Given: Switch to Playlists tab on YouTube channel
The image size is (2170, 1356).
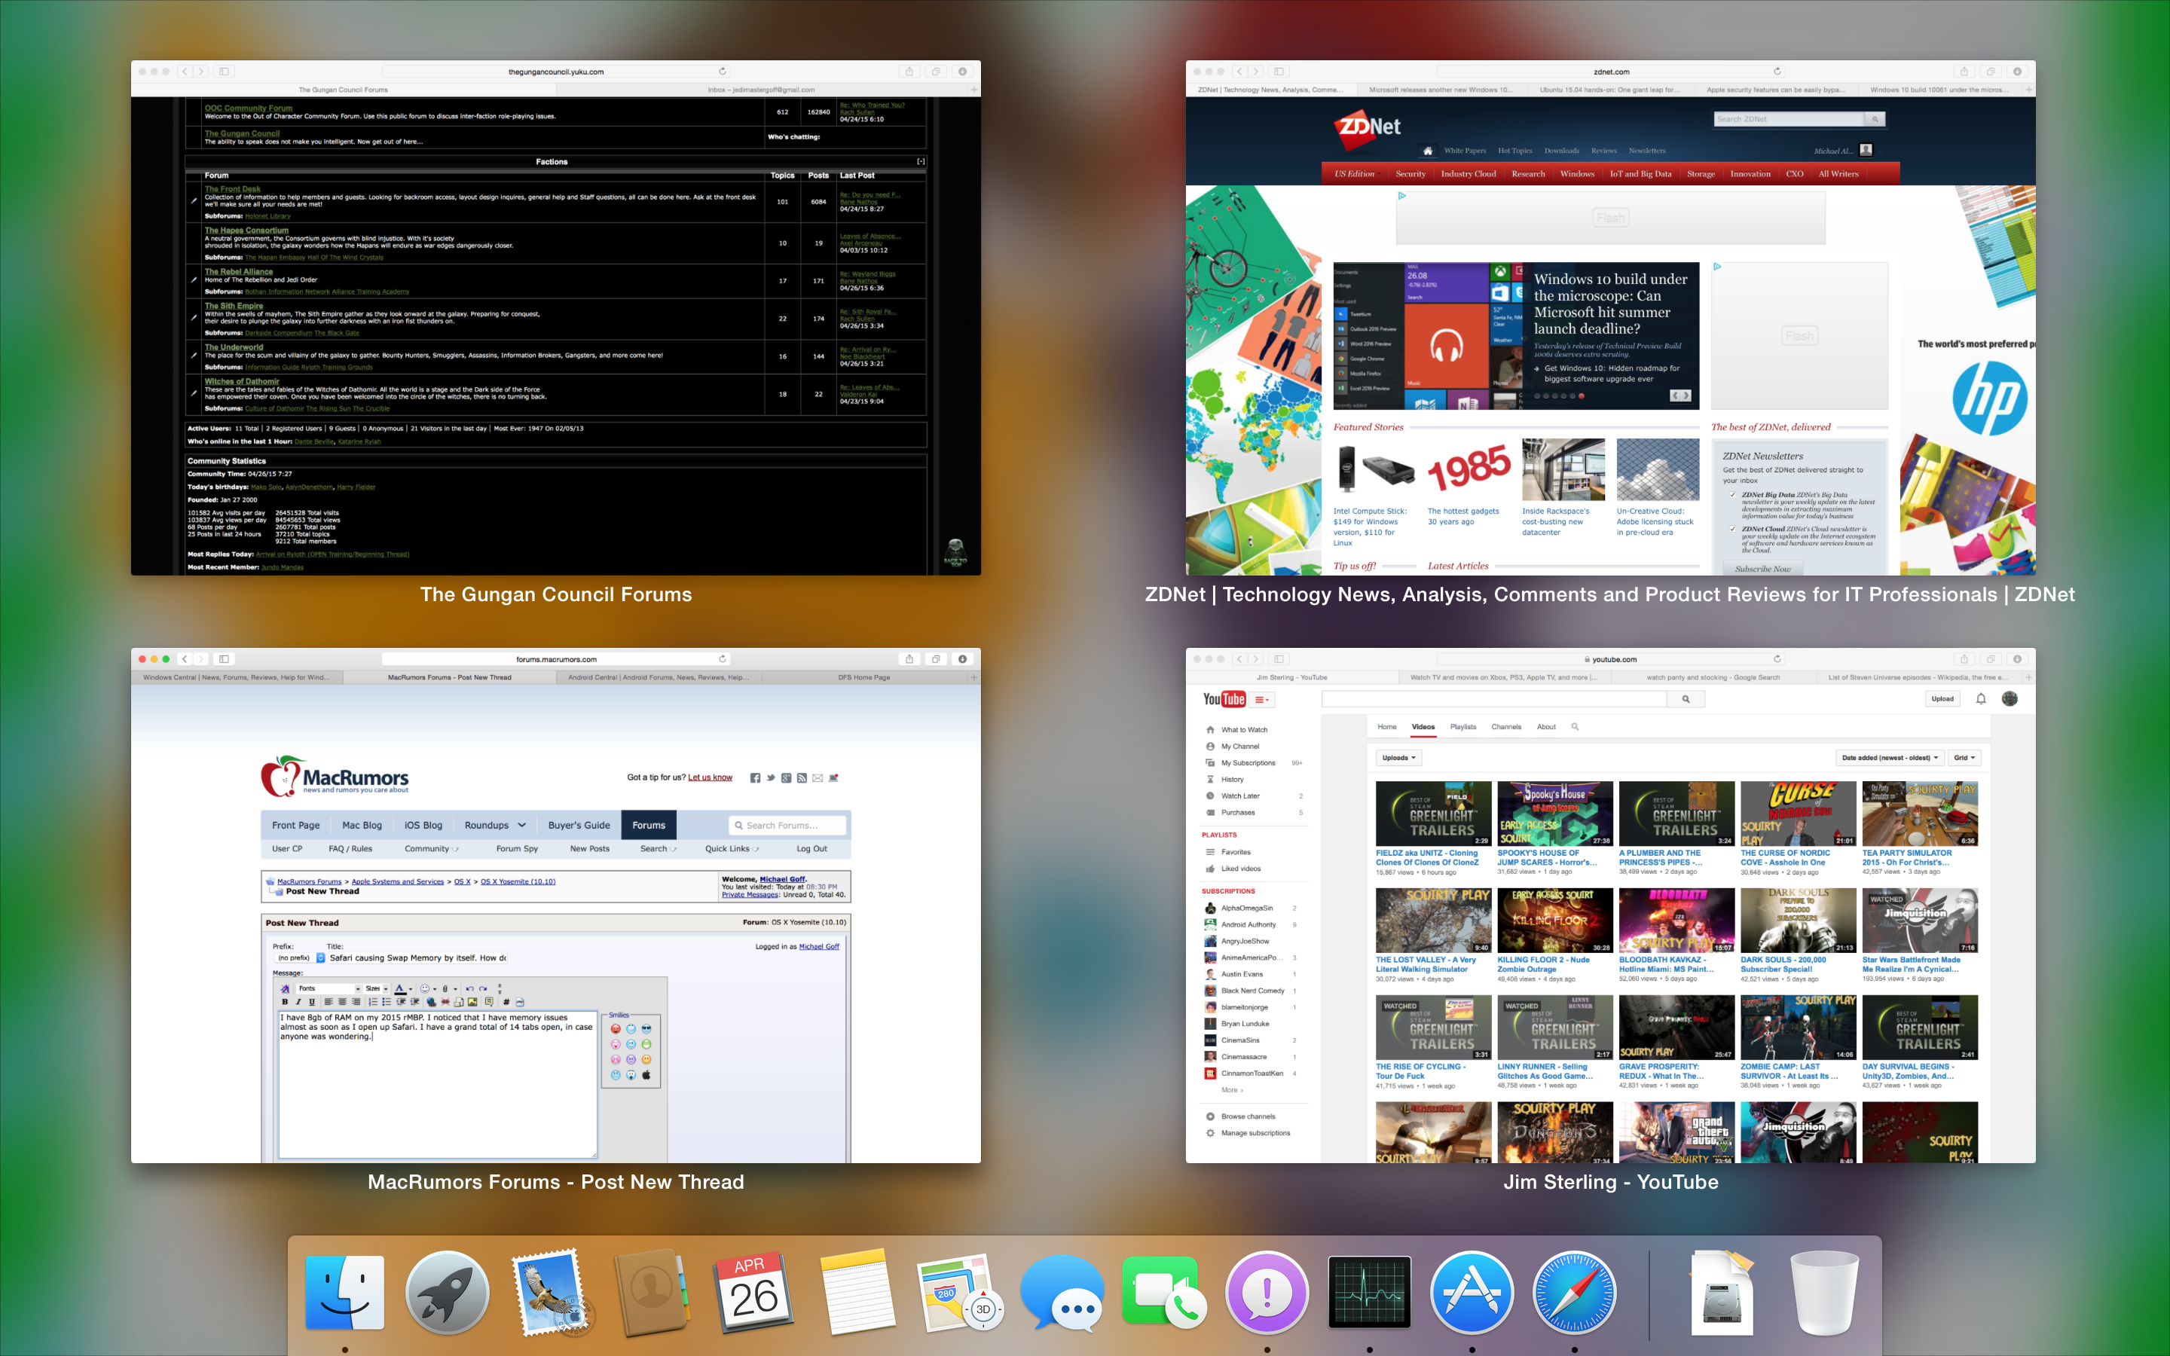Looking at the screenshot, I should click(1462, 726).
